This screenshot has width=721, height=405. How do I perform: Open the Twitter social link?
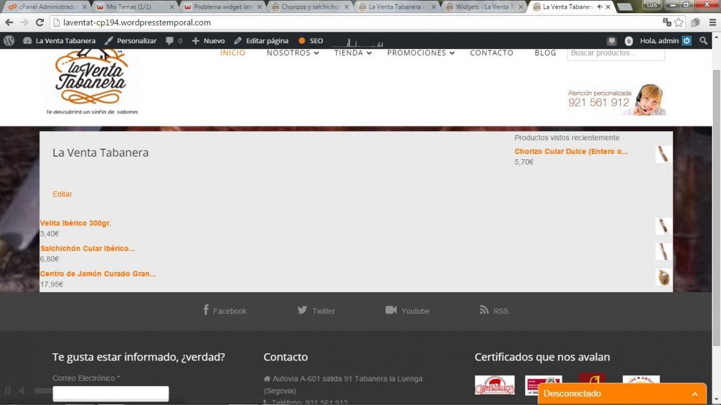point(316,311)
